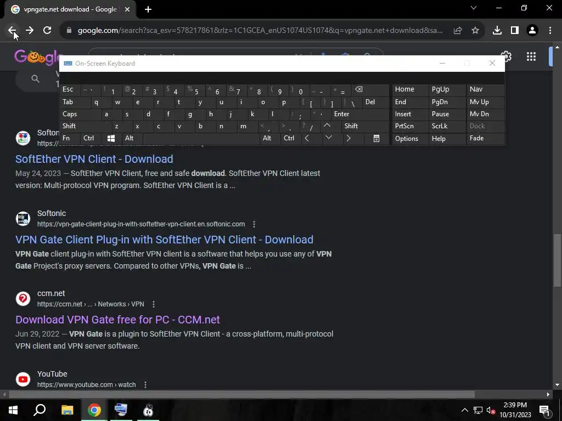Click the Chrome icon in the taskbar
Screen dimensions: 562x421
click(x=94, y=410)
